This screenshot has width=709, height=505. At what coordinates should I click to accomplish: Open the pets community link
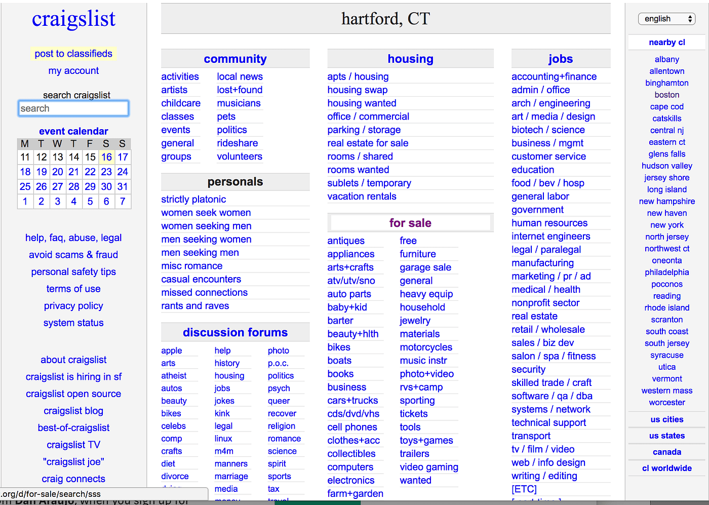[226, 116]
